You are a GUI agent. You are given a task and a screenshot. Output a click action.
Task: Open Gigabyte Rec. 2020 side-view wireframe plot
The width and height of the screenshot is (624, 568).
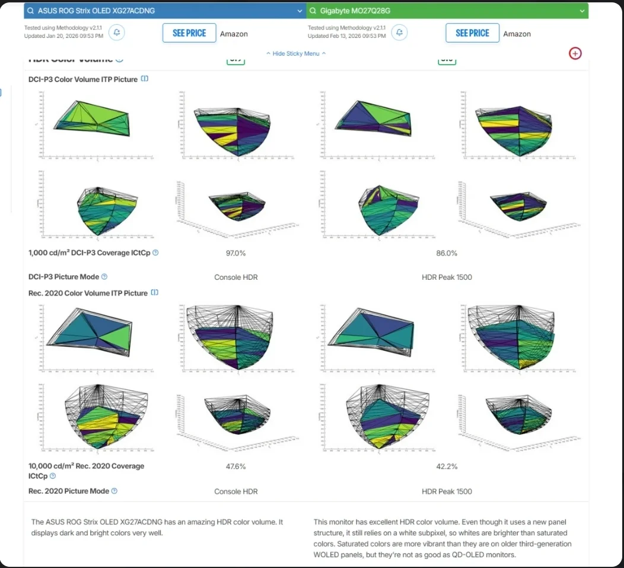(518, 339)
